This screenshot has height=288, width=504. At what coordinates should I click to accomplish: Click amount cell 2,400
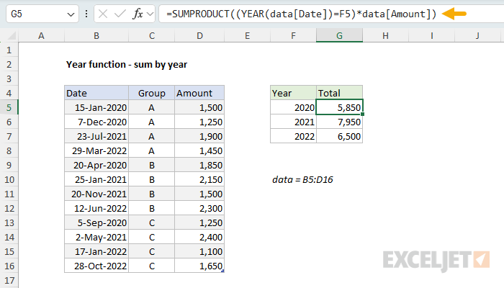pyautogui.click(x=199, y=237)
